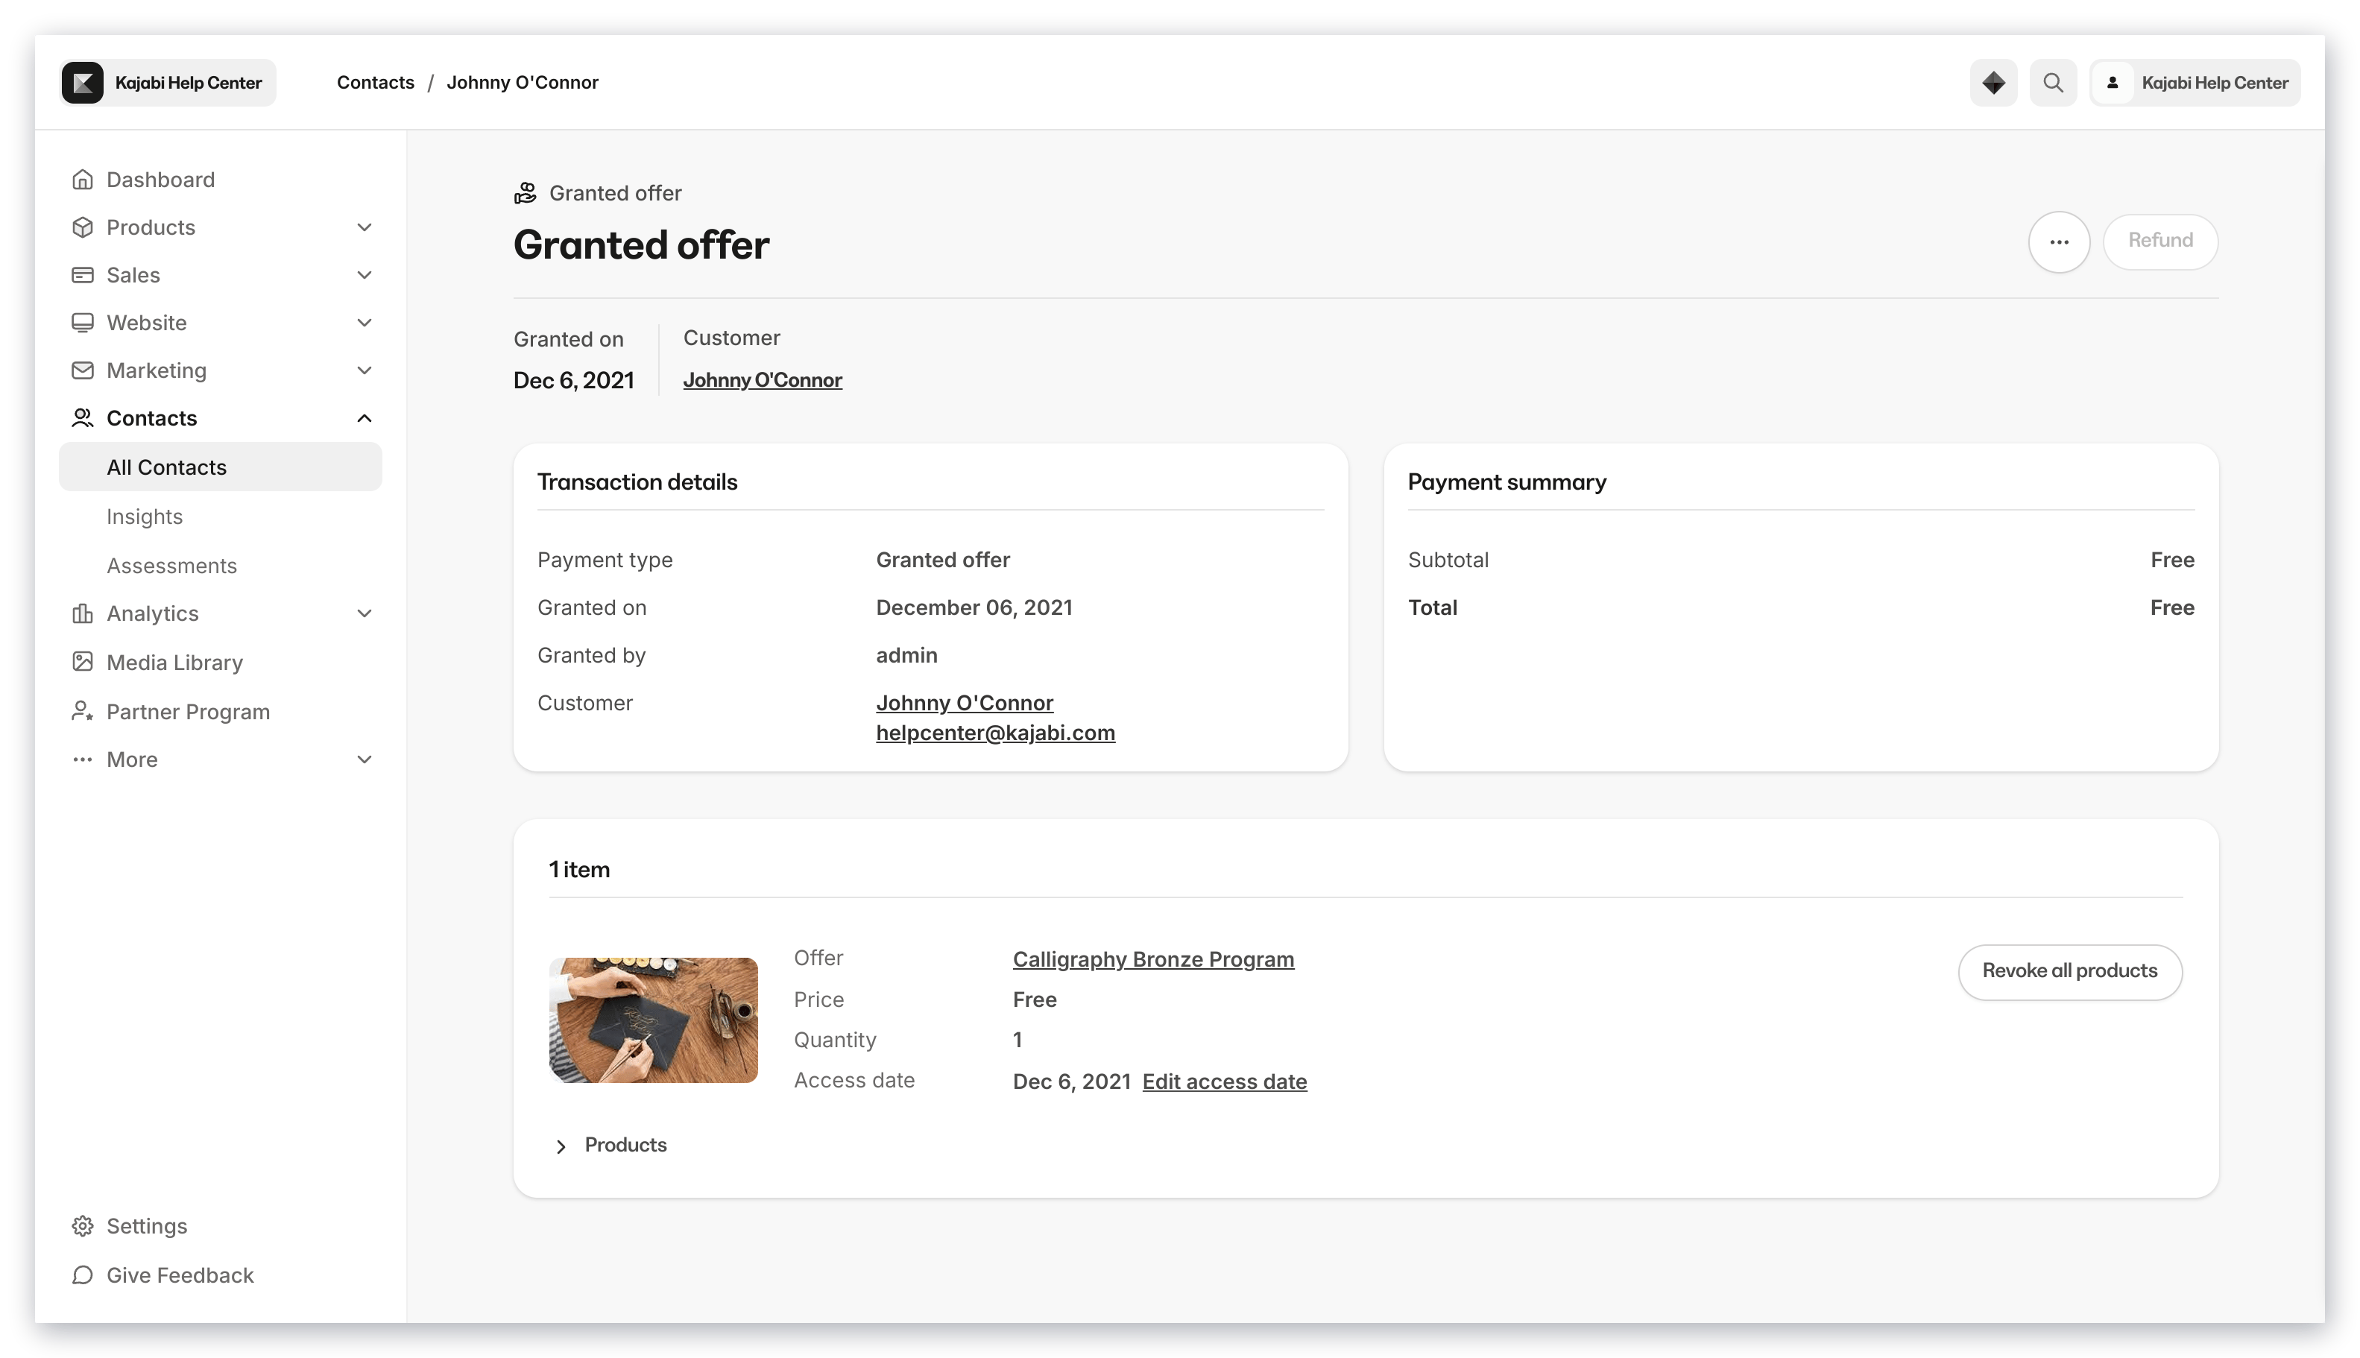This screenshot has width=2360, height=1358.
Task: Click Revoke all products button
Action: point(2069,971)
